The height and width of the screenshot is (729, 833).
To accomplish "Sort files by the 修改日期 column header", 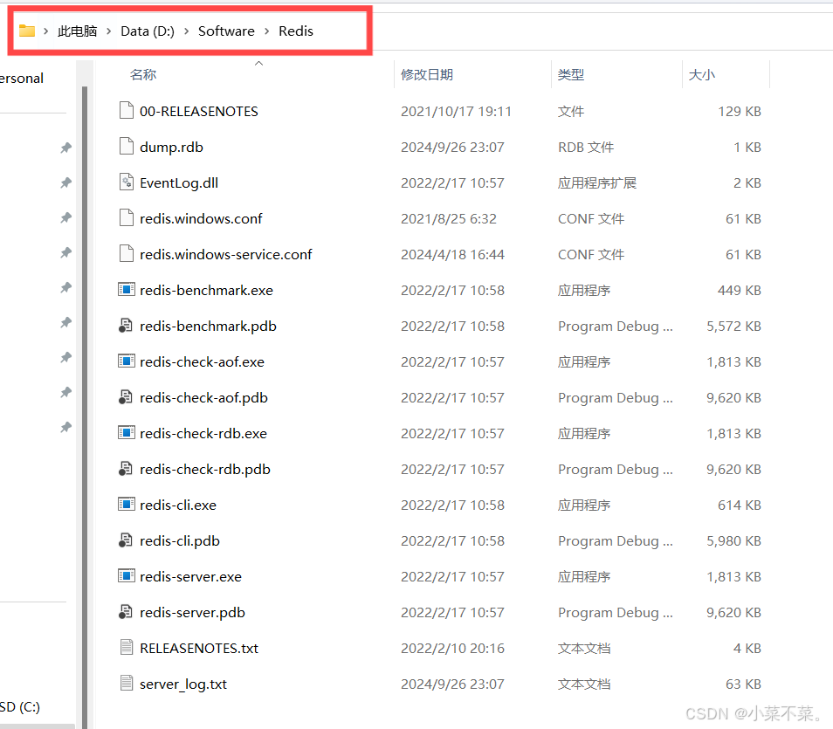I will point(427,74).
